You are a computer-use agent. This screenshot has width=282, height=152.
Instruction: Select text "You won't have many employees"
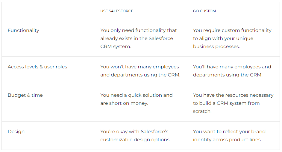(x=140, y=67)
